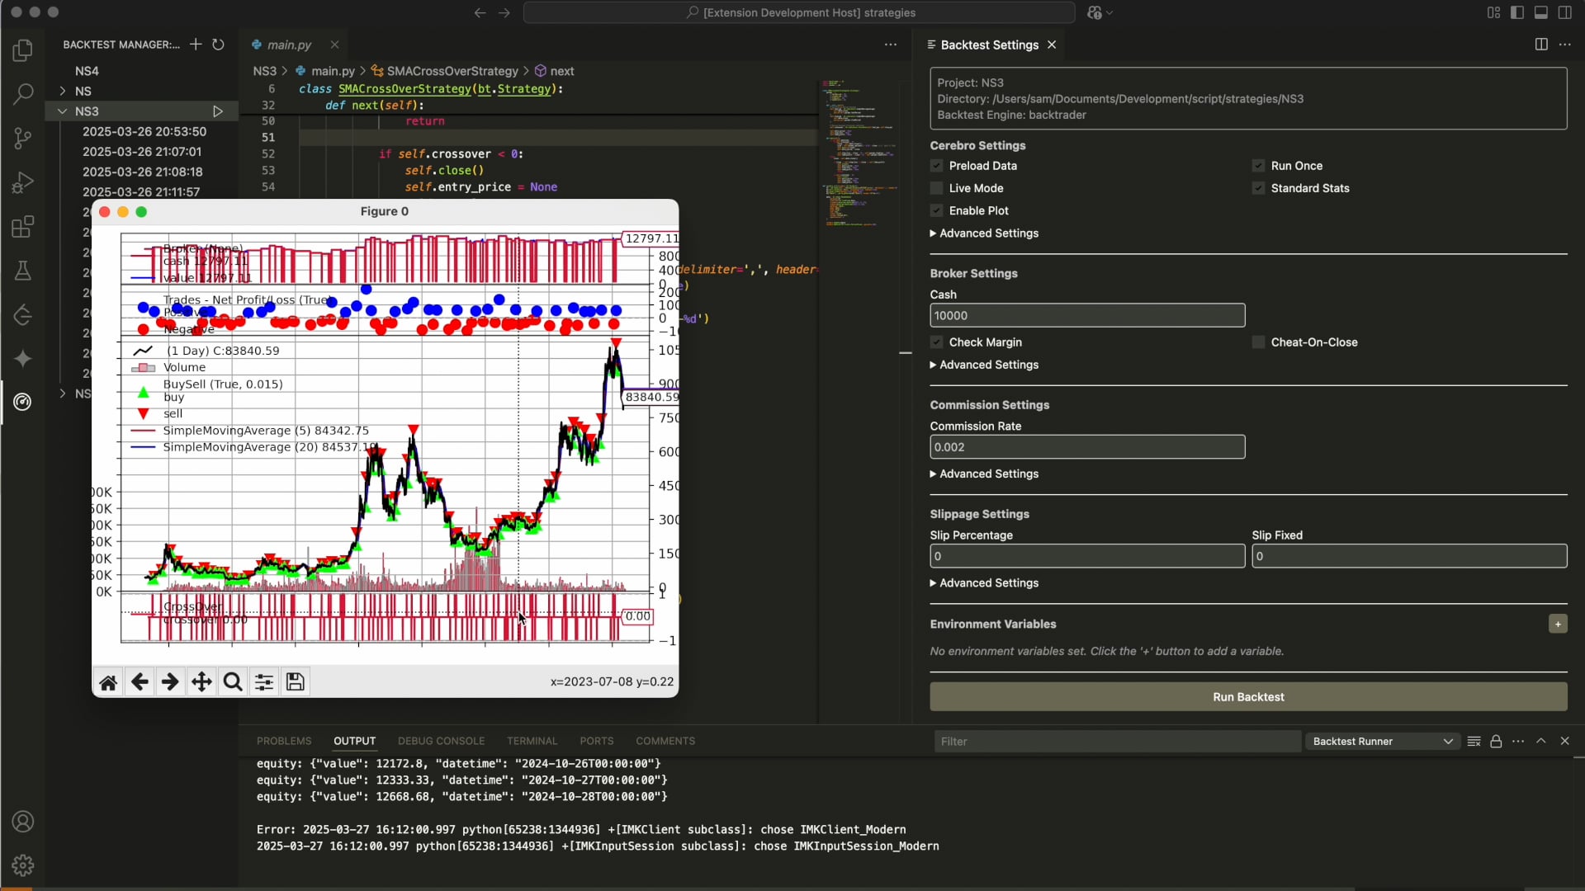Switch to the OUTPUT tab

(354, 741)
